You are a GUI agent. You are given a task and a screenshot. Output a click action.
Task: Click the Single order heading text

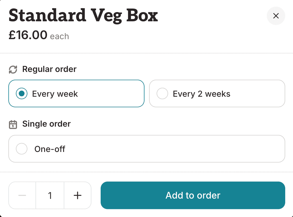click(46, 124)
